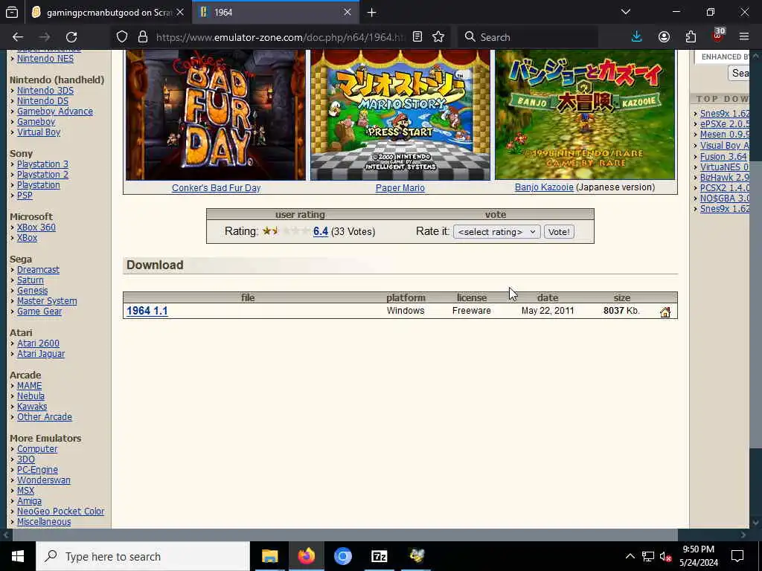Click the Firefox taskbar icon
The height and width of the screenshot is (571, 762).
click(306, 556)
